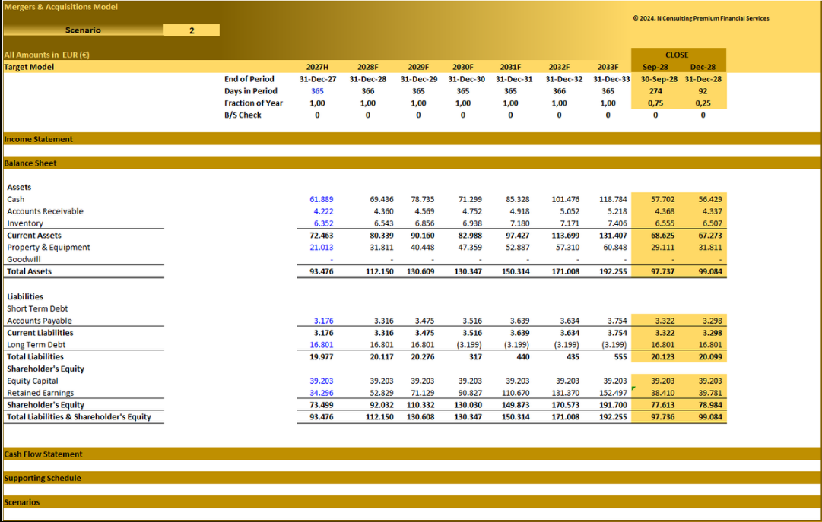
Task: Select the Accounts Receivable row label
Action: pos(45,211)
